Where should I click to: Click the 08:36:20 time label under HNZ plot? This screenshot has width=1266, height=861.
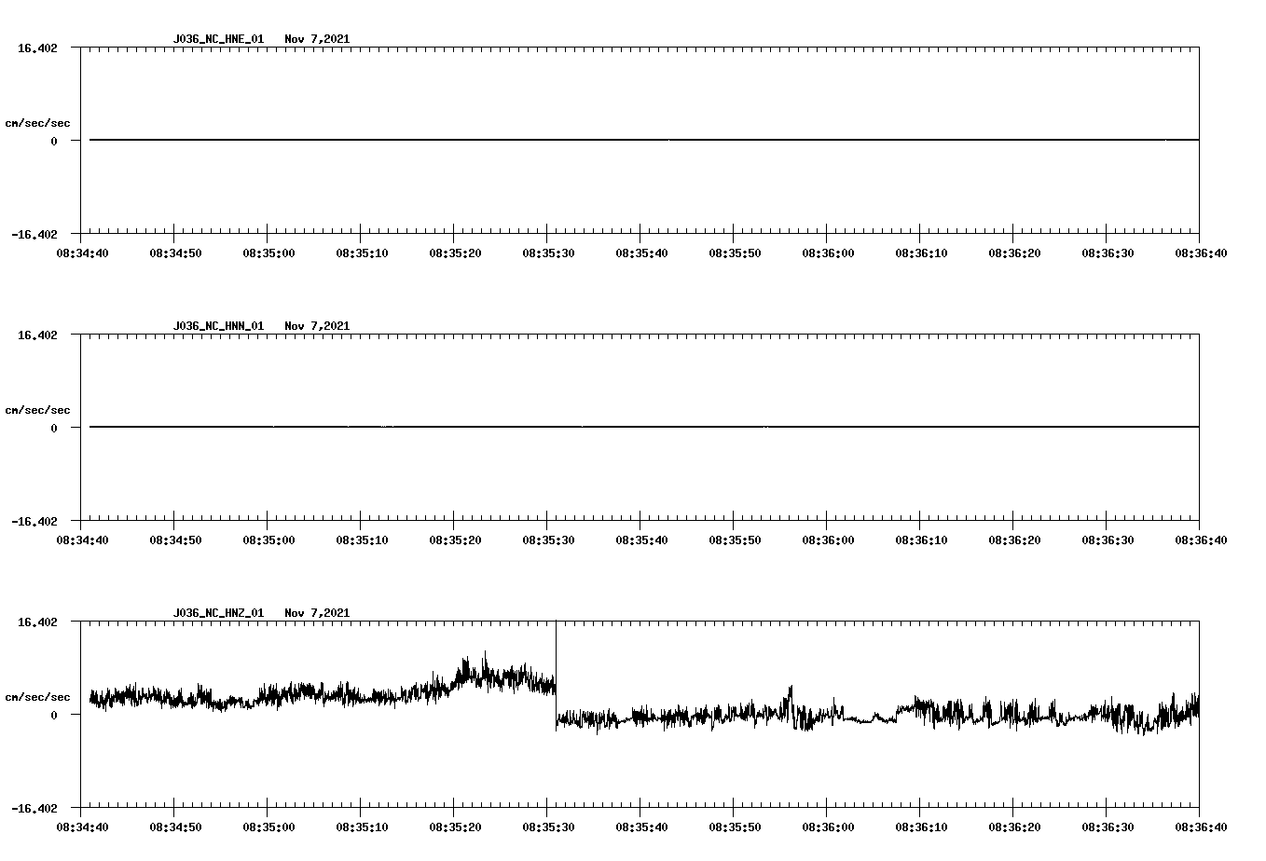[x=1014, y=827]
